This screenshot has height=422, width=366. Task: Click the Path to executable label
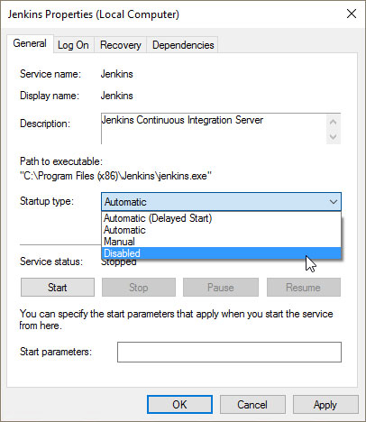coord(61,161)
